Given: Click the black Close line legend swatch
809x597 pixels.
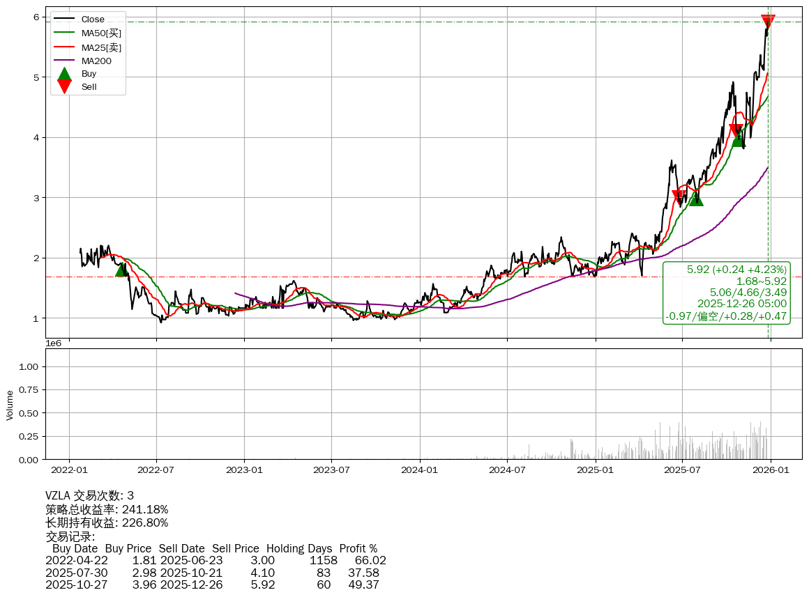Looking at the screenshot, I should [x=64, y=20].
